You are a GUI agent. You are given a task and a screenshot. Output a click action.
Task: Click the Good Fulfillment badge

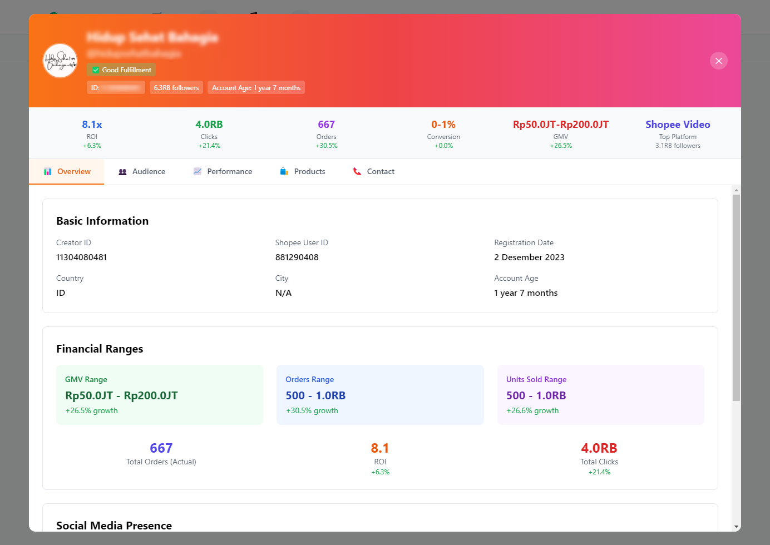point(121,70)
